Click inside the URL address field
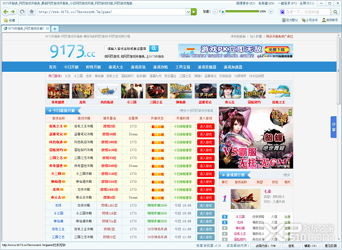The width and height of the screenshot is (342, 250). [x=111, y=12]
